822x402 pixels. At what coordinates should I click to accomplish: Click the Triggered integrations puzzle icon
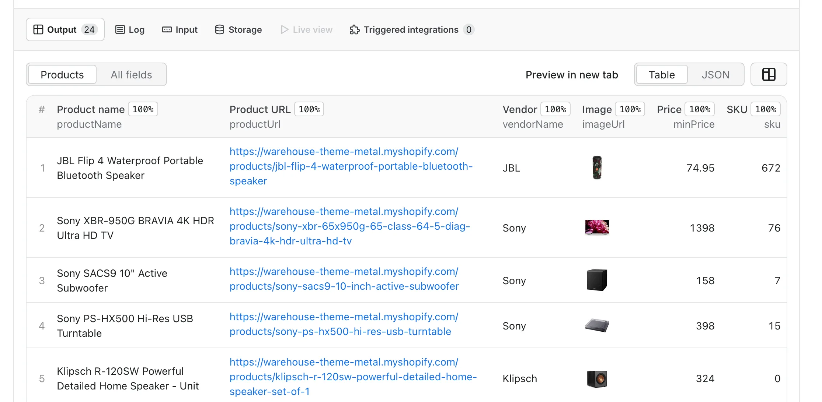point(355,29)
